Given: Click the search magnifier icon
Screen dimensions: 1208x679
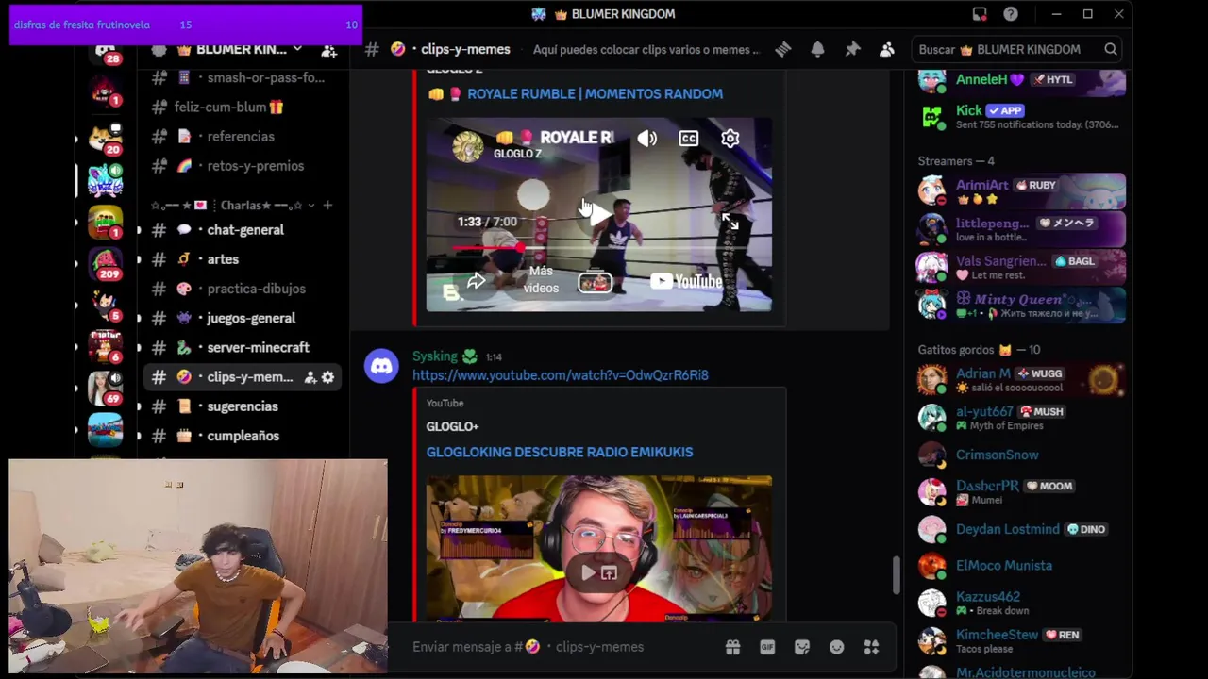Looking at the screenshot, I should coord(1111,49).
